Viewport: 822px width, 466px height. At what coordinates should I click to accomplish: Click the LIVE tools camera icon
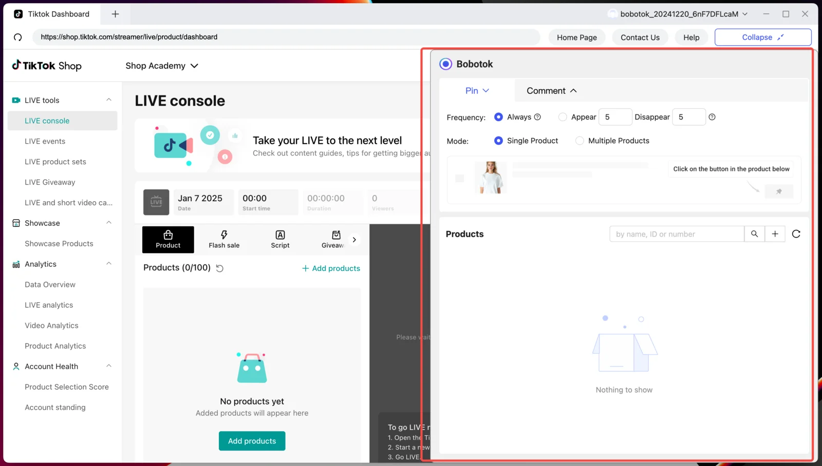tap(16, 100)
